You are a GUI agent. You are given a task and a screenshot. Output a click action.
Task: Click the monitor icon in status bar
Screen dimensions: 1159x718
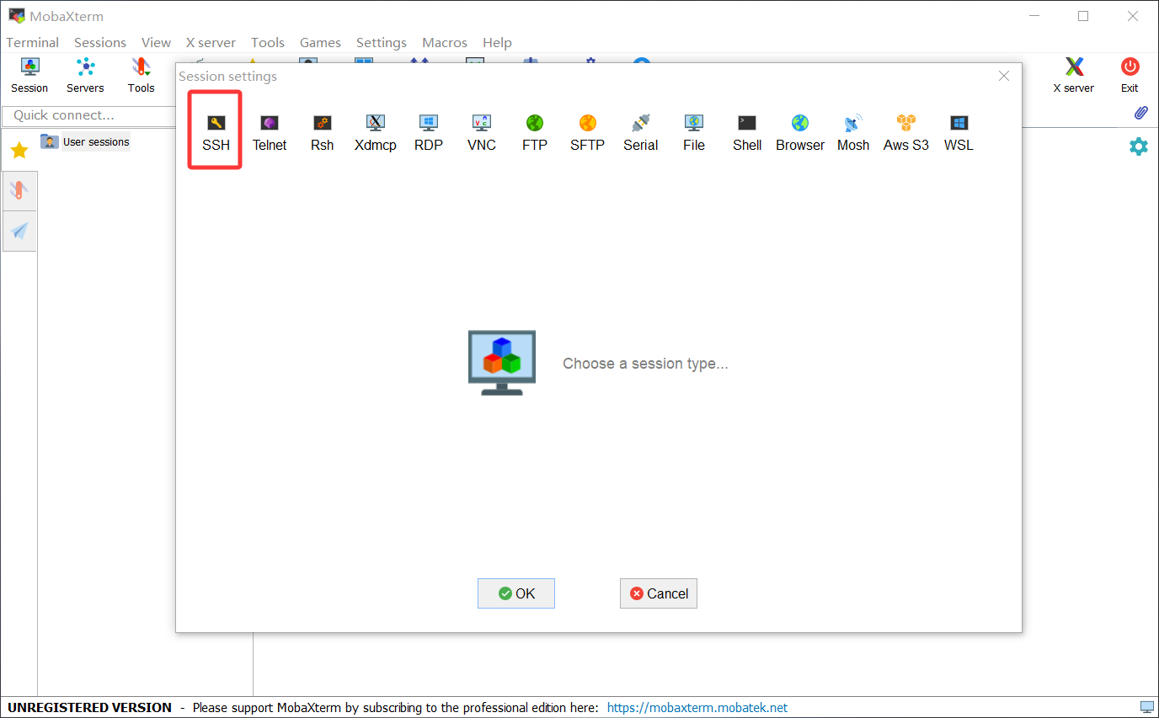tap(1146, 707)
